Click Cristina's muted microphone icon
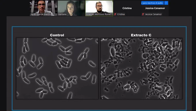This screenshot has width=196, height=111. point(115,14)
